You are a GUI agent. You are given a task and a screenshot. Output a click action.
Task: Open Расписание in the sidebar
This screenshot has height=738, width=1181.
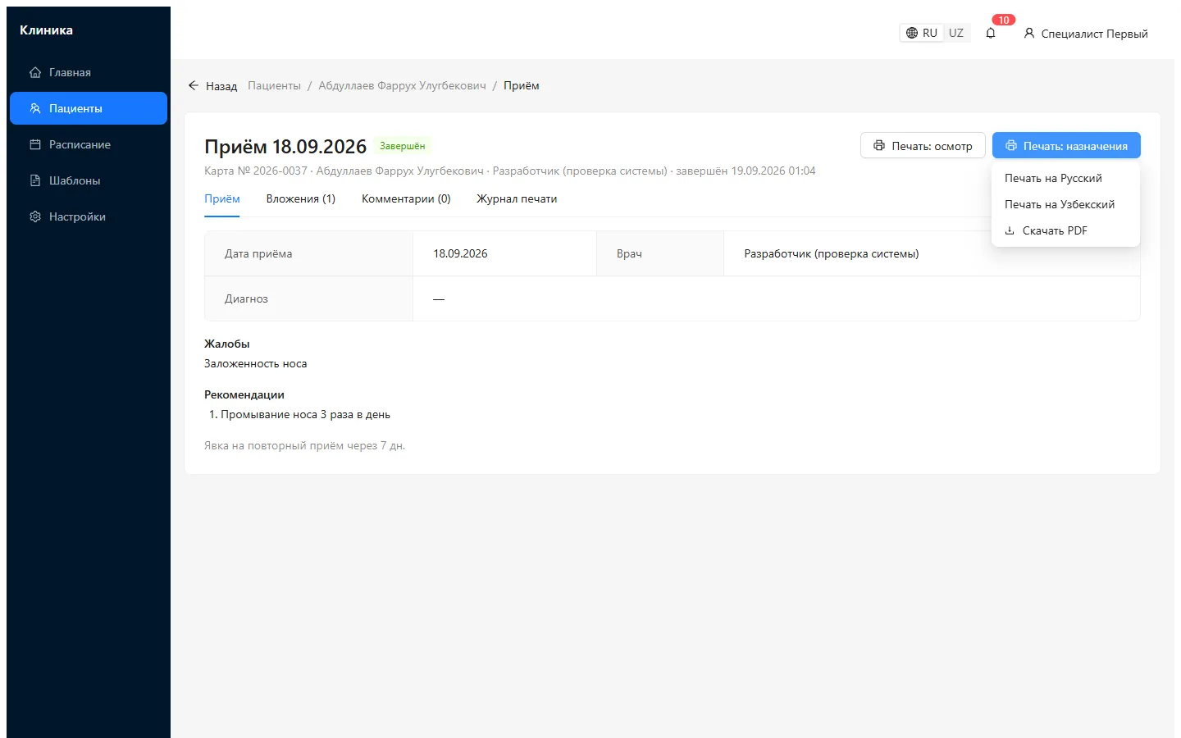coord(89,144)
